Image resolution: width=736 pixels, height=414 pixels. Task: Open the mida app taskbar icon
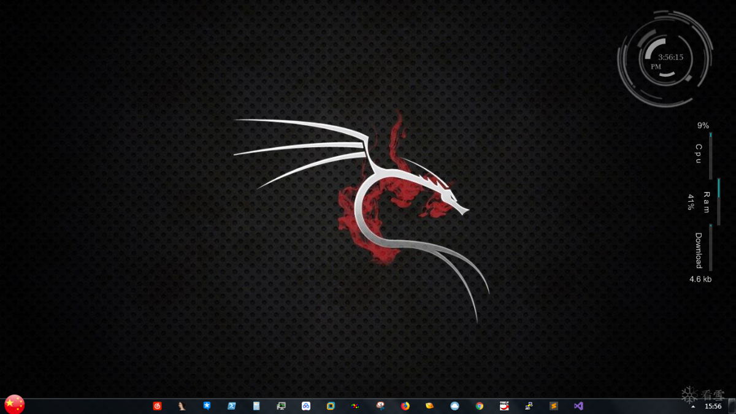click(x=504, y=406)
